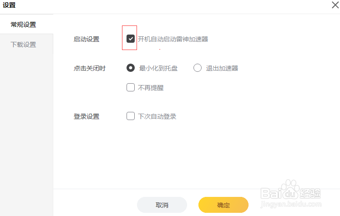Click the 设置 window title
Viewport: 340px width, 216px height.
pyautogui.click(x=9, y=6)
